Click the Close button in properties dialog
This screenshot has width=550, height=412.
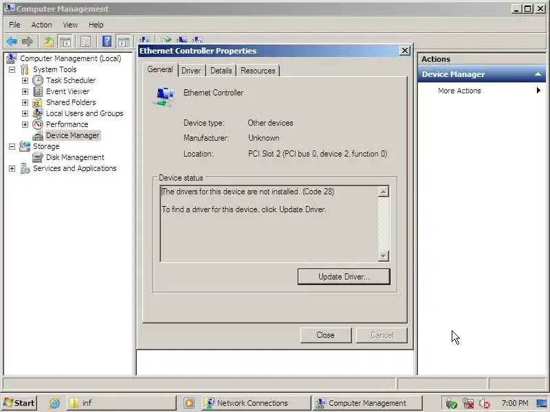click(x=325, y=335)
